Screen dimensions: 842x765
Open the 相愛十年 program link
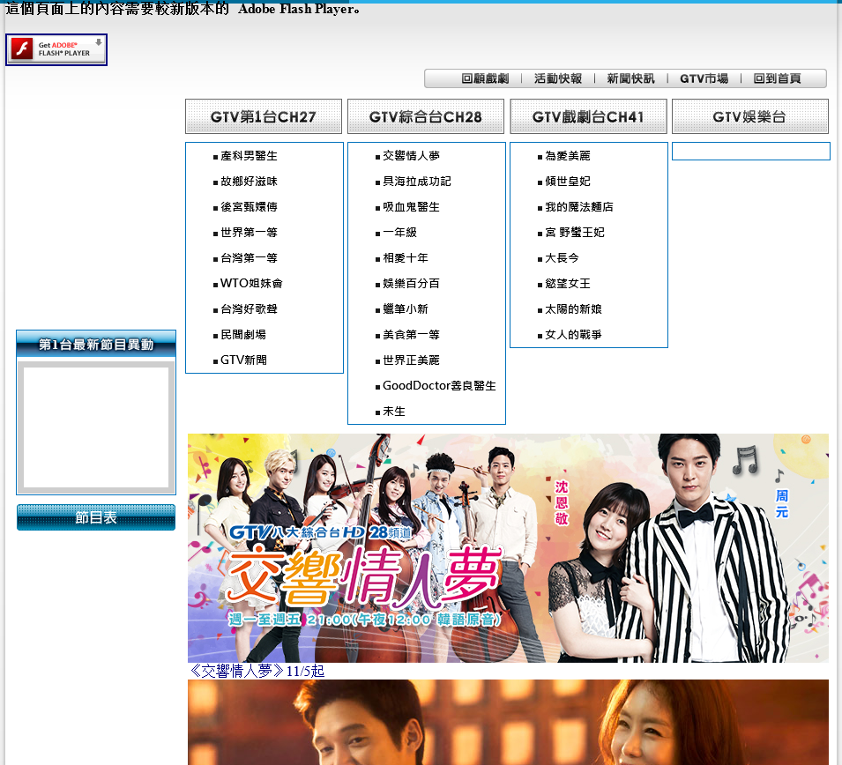[406, 258]
